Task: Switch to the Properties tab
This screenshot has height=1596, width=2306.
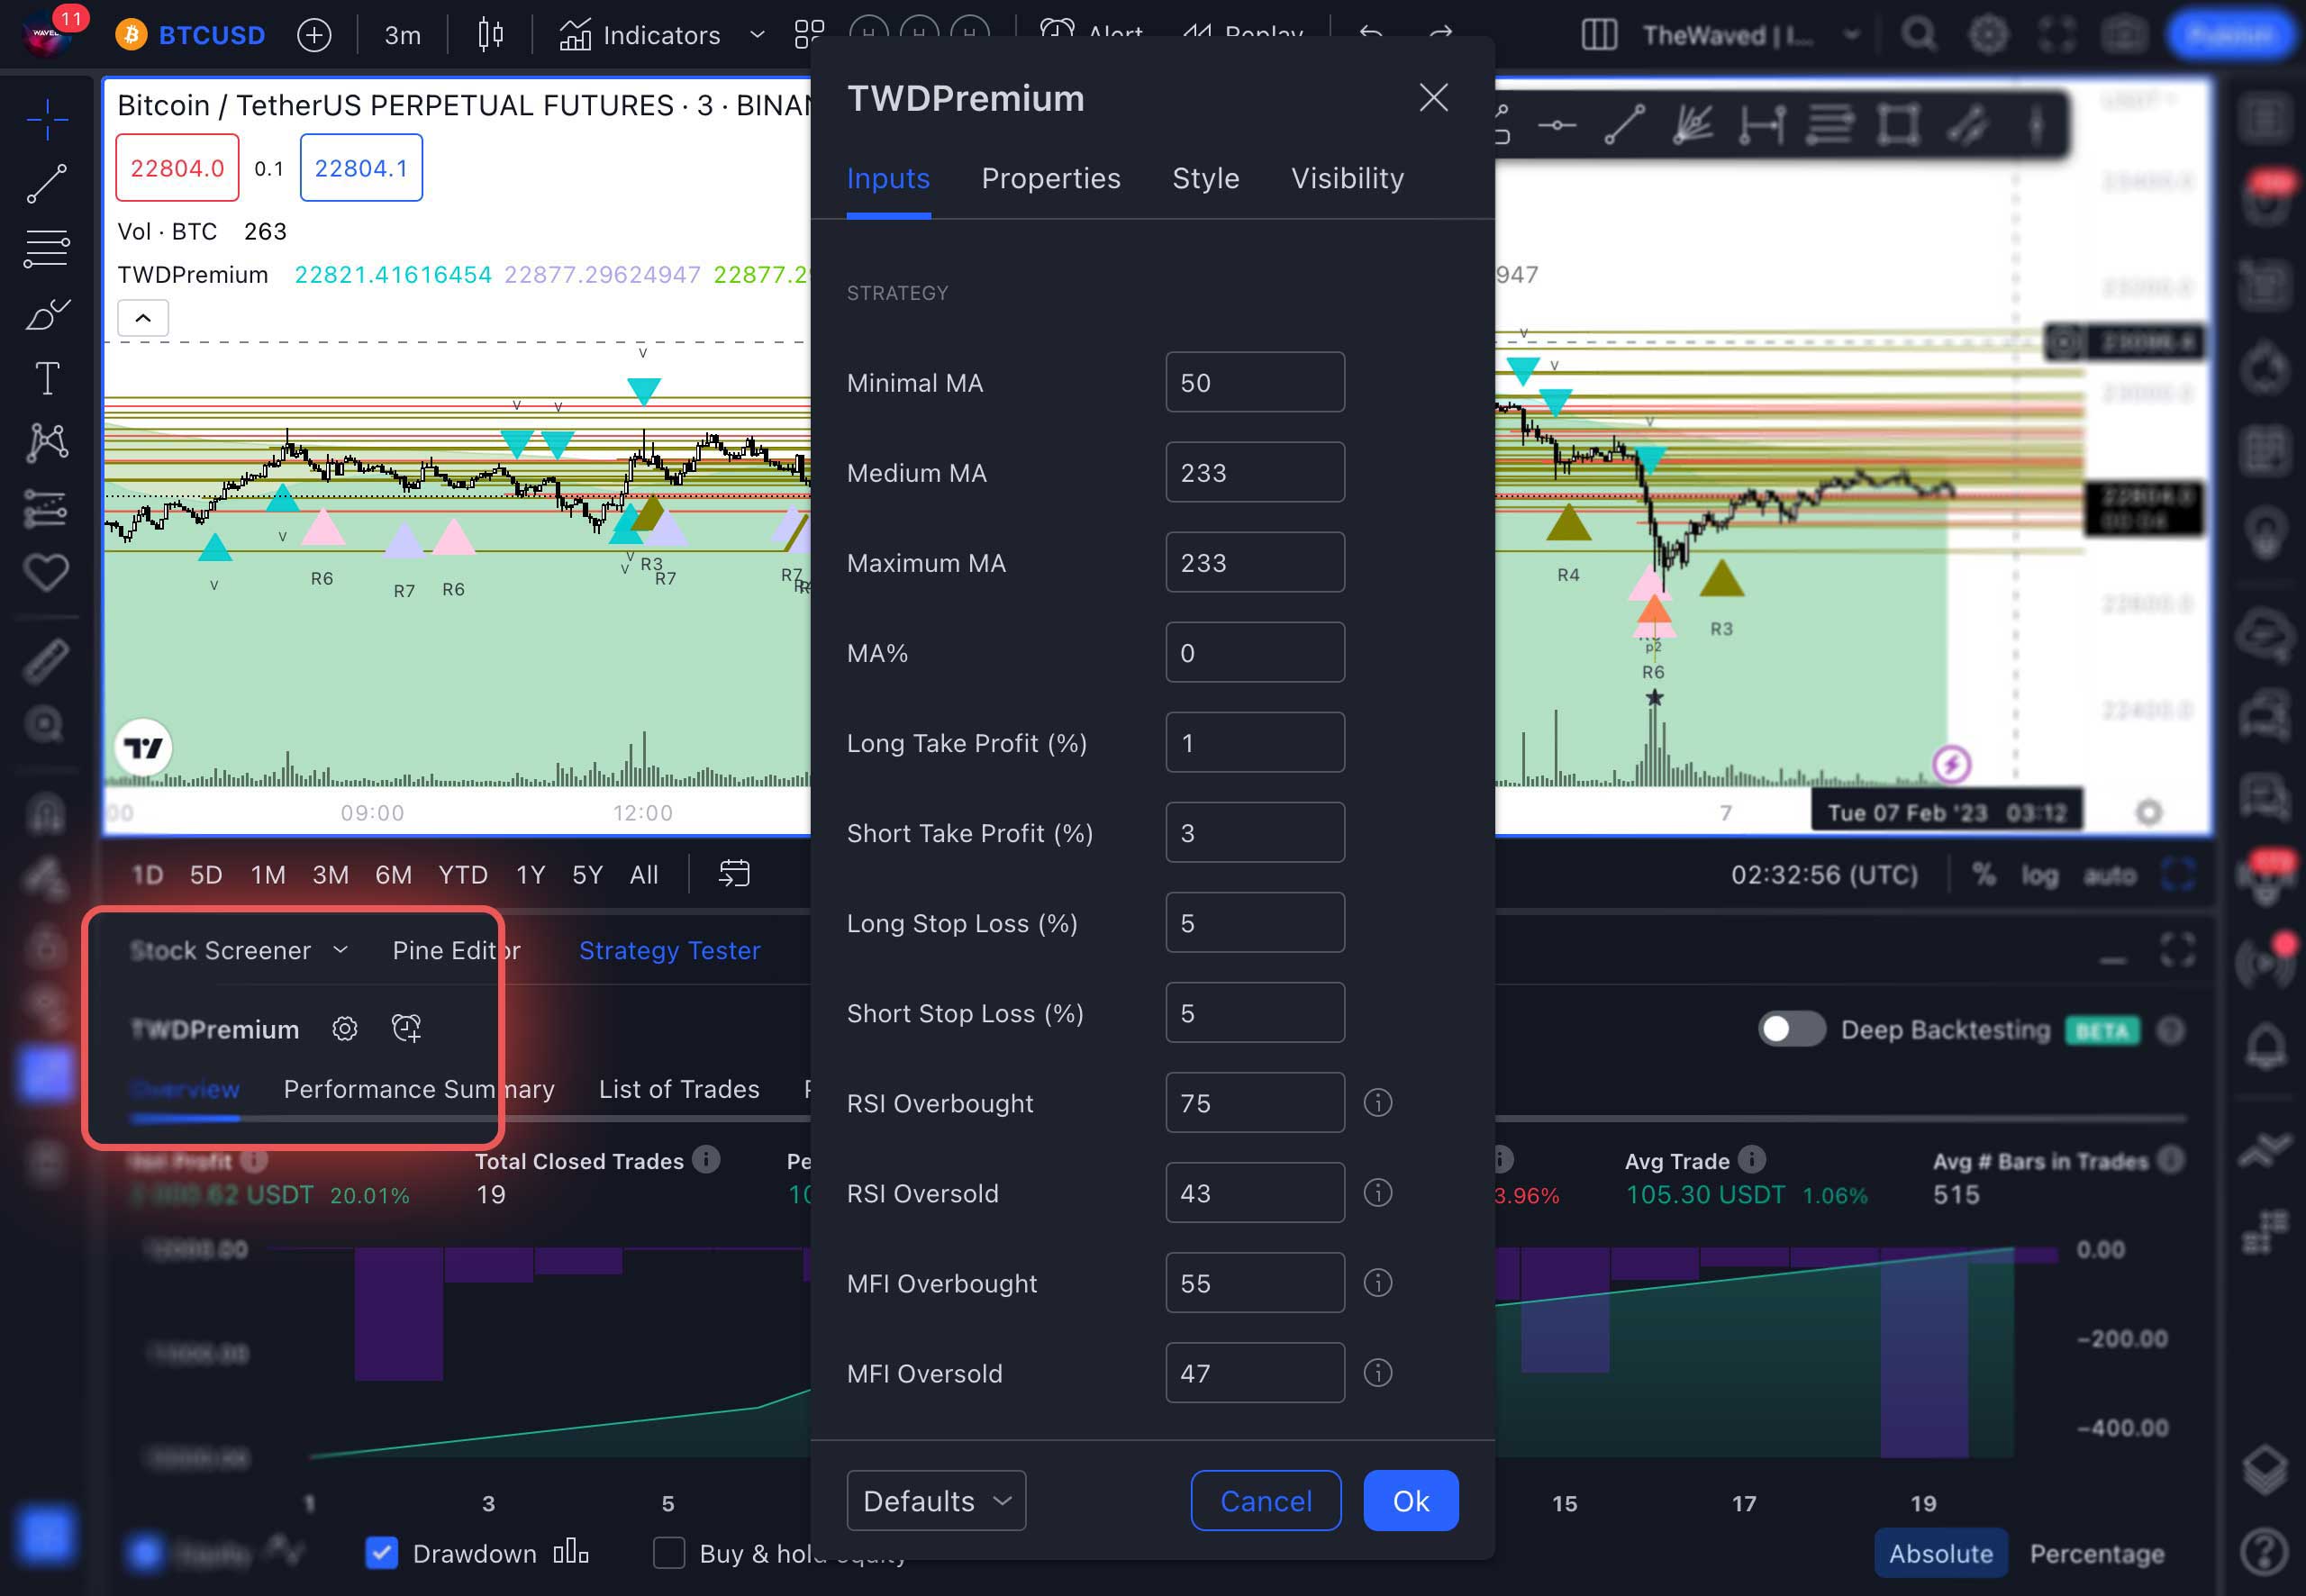Action: click(x=1051, y=178)
